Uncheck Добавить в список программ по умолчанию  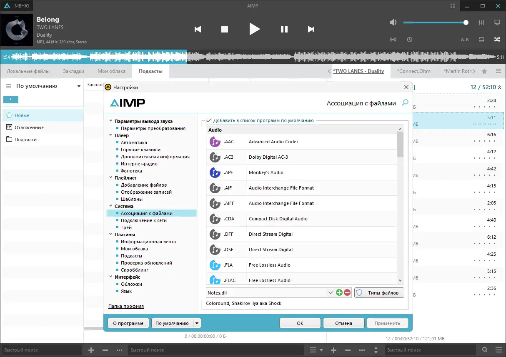209,120
